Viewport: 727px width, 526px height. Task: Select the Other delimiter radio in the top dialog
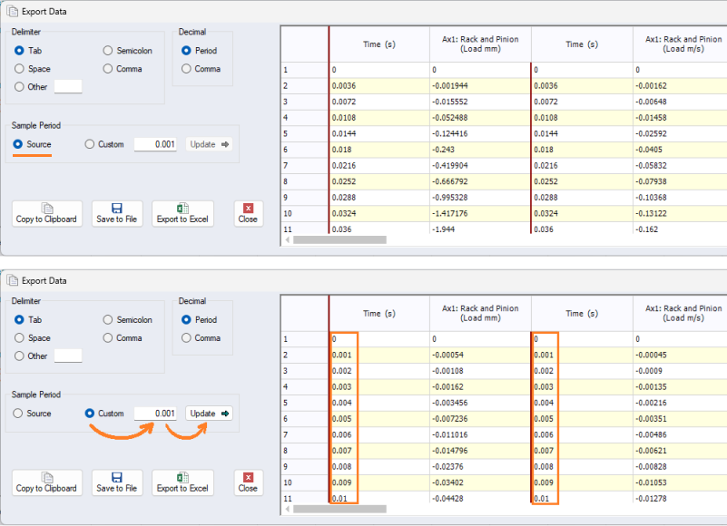(x=20, y=87)
